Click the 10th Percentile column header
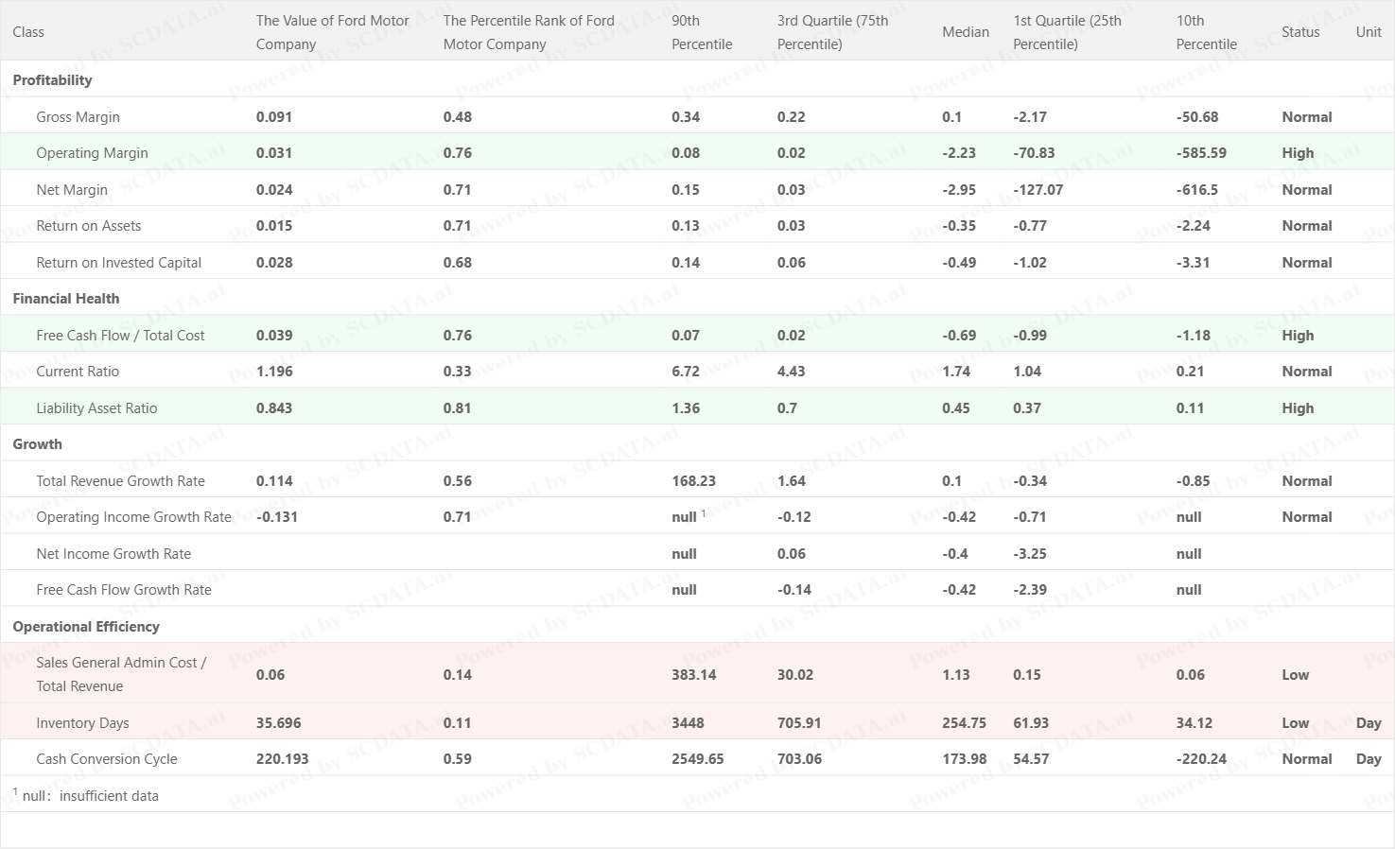Image resolution: width=1395 pixels, height=849 pixels. coord(1207,32)
